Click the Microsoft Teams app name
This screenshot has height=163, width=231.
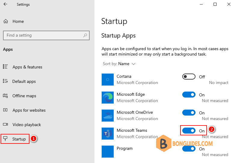132,130
